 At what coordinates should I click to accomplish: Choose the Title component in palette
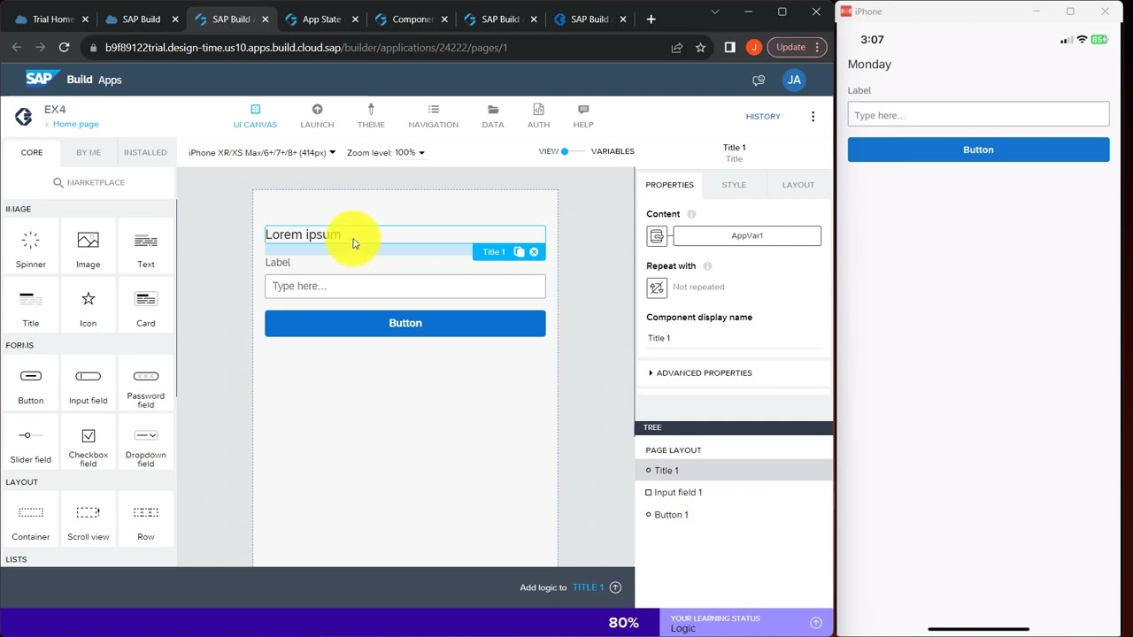tap(30, 307)
